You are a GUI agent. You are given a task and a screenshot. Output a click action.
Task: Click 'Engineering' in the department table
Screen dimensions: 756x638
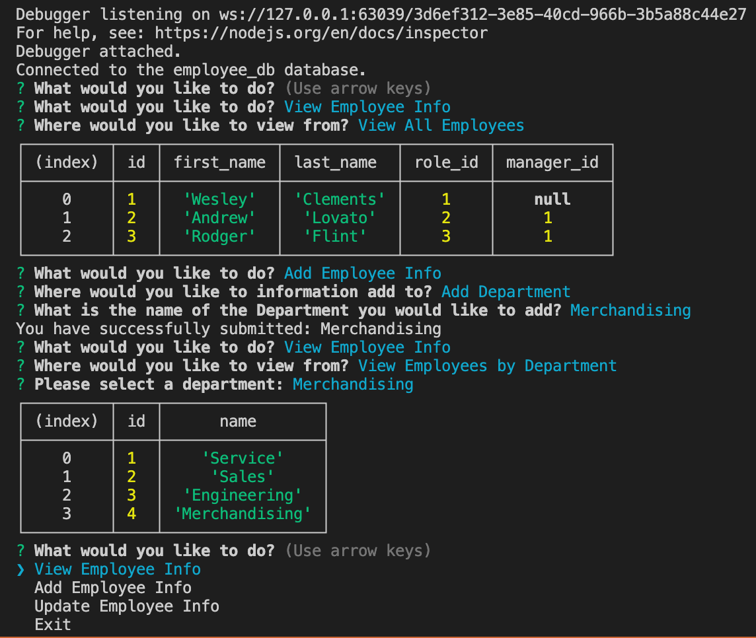click(243, 495)
